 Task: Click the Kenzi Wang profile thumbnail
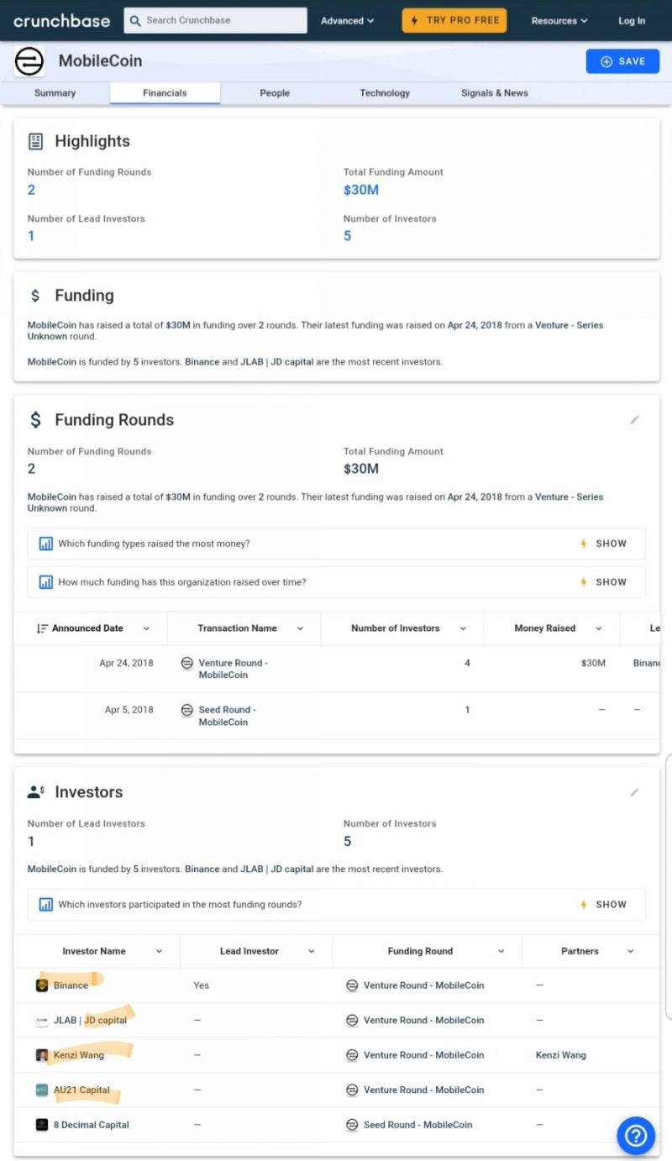click(x=42, y=1055)
